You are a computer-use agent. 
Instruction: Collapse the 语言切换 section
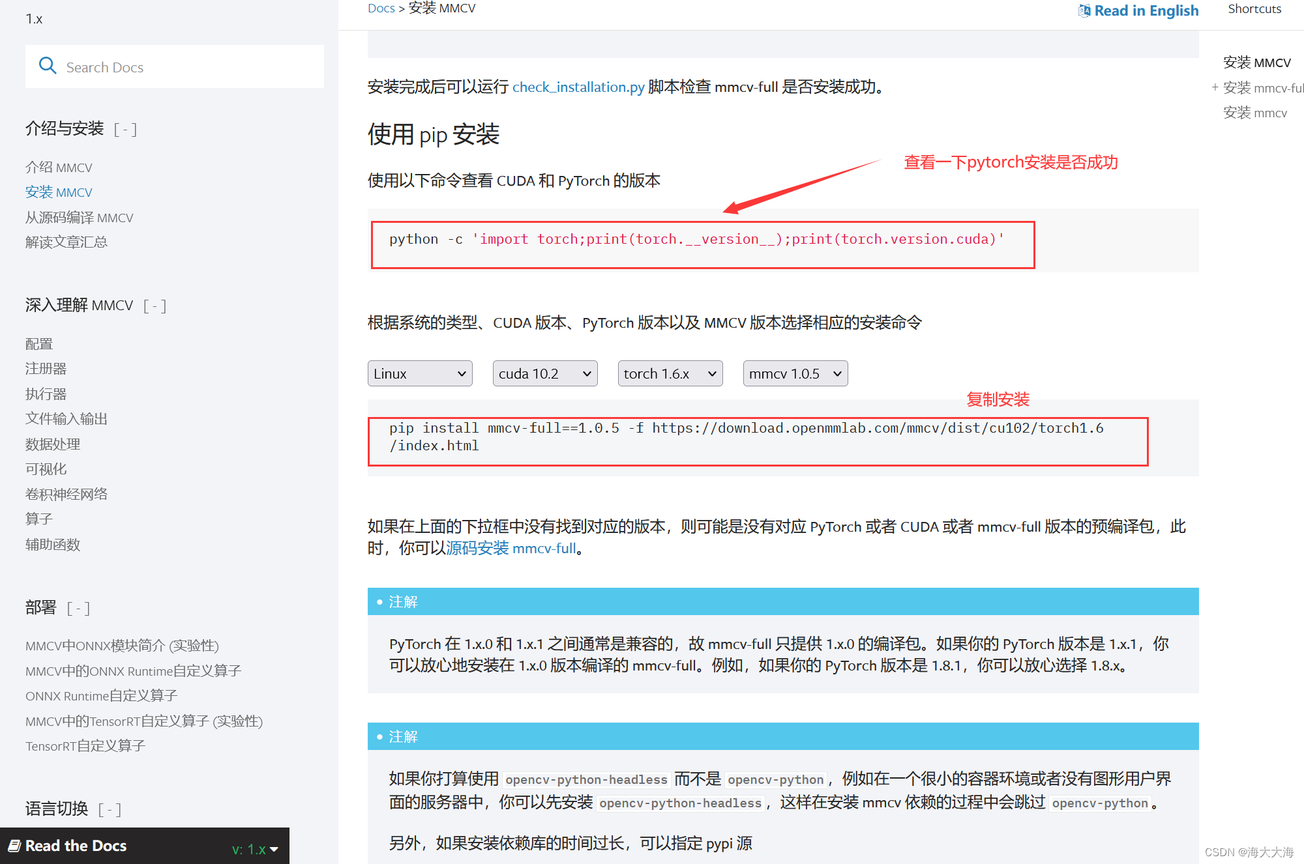[x=110, y=809]
